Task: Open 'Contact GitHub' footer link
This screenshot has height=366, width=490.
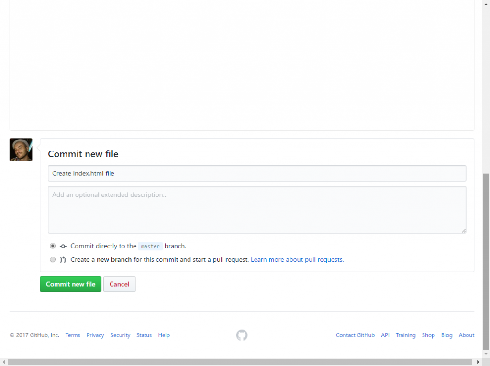Action: click(x=356, y=335)
